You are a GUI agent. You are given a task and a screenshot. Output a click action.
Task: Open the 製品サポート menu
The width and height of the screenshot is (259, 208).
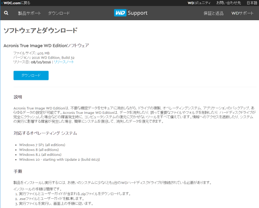(x=29, y=13)
